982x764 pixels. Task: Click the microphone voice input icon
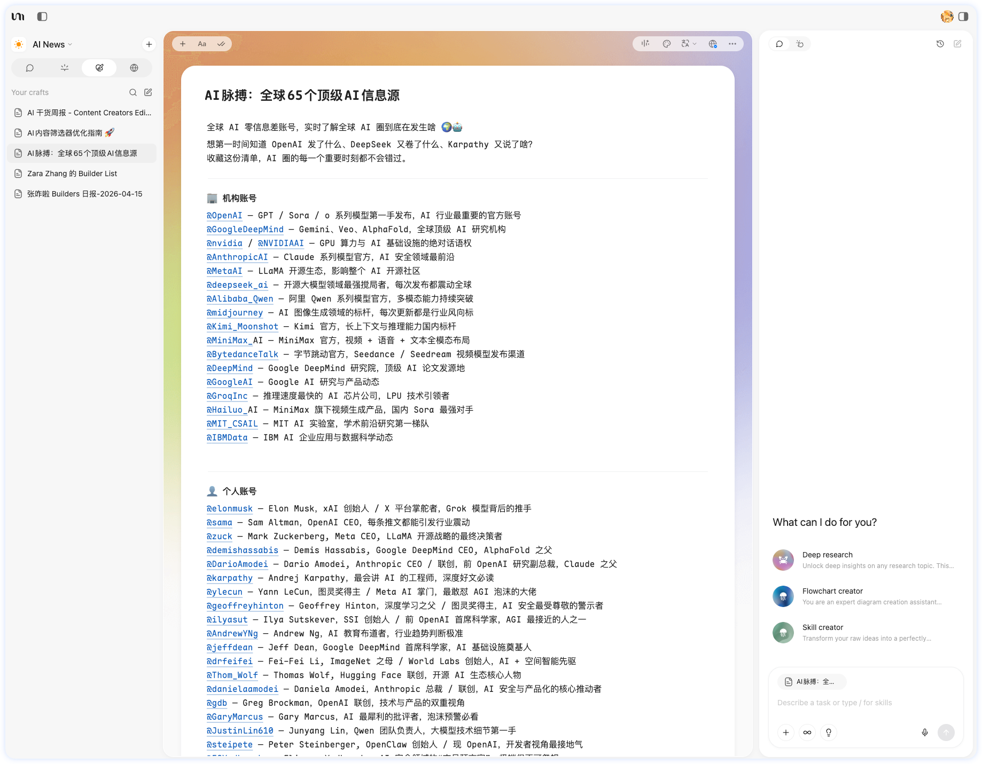924,733
